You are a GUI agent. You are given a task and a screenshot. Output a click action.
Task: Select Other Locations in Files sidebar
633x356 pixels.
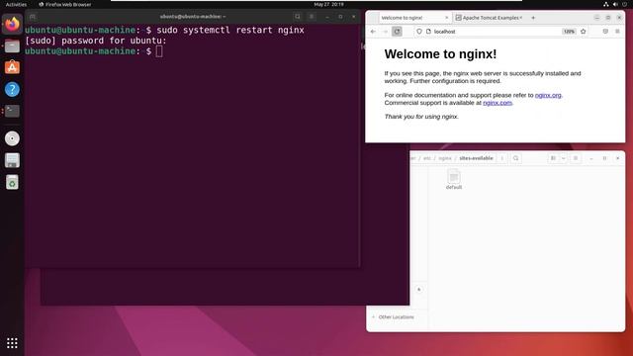click(396, 317)
